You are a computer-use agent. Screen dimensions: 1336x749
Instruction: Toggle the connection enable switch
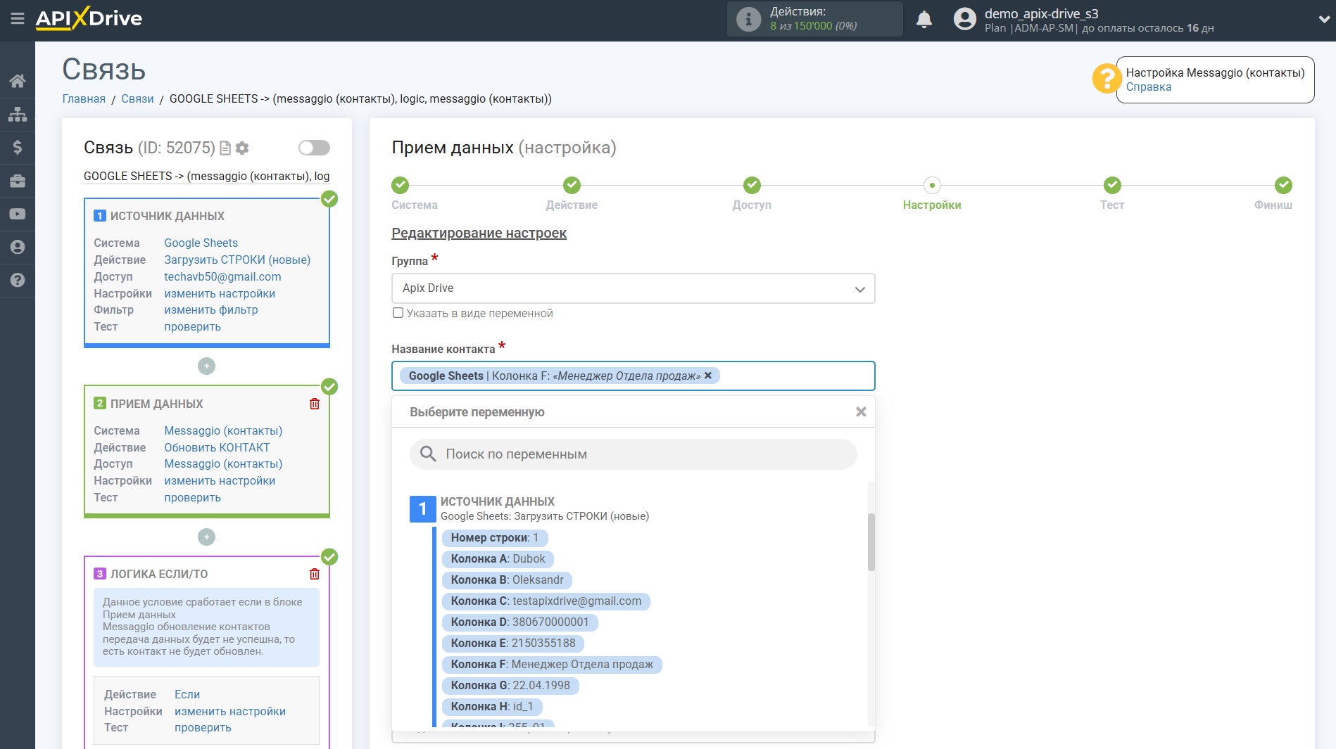pos(314,148)
